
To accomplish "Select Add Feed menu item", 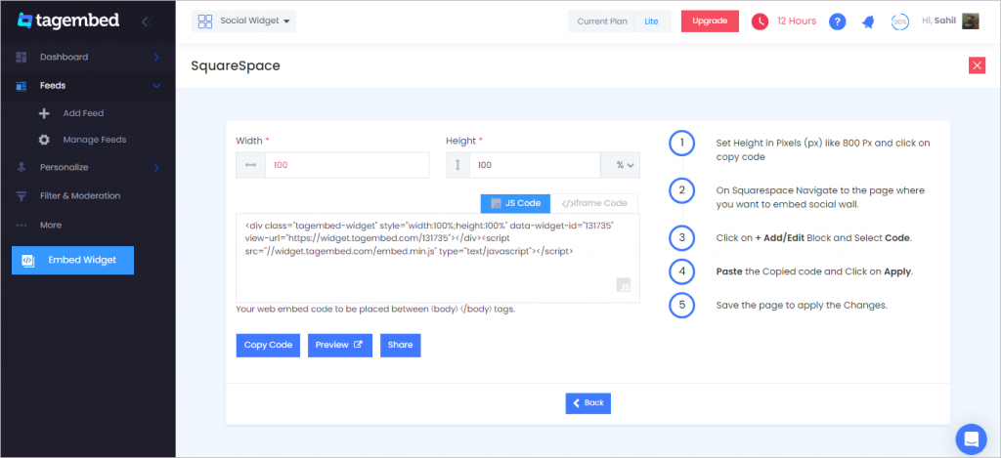I will pyautogui.click(x=83, y=113).
